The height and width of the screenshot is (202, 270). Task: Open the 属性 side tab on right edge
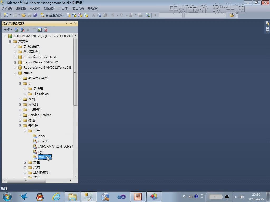(267, 27)
